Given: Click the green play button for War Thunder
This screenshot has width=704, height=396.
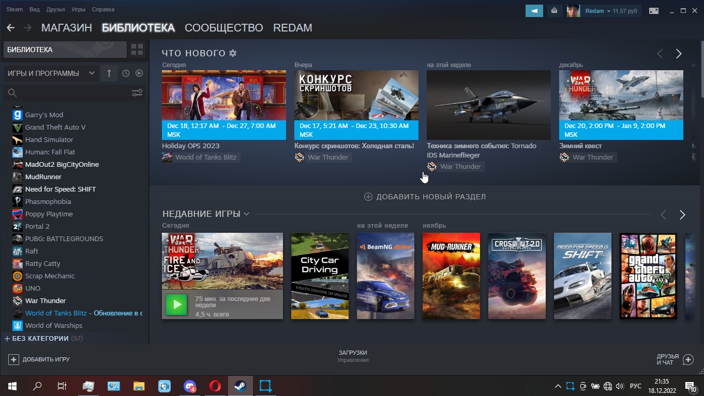Looking at the screenshot, I should pyautogui.click(x=176, y=305).
